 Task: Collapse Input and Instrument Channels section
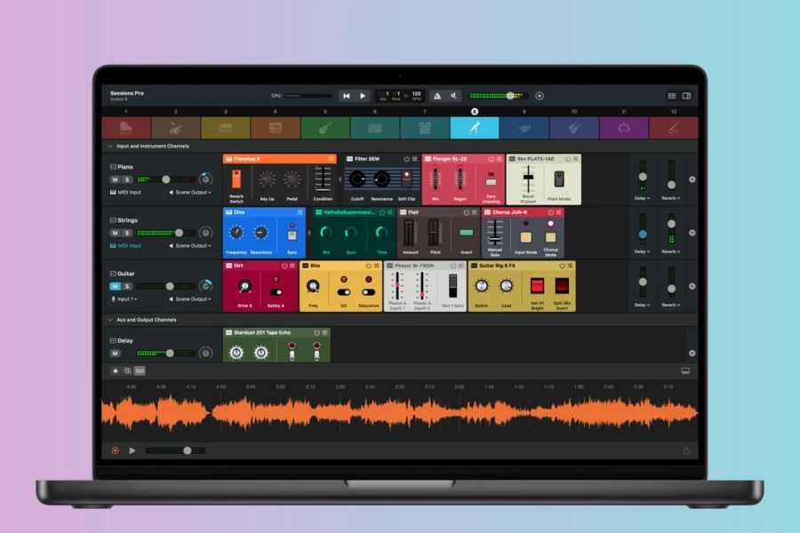[x=110, y=147]
